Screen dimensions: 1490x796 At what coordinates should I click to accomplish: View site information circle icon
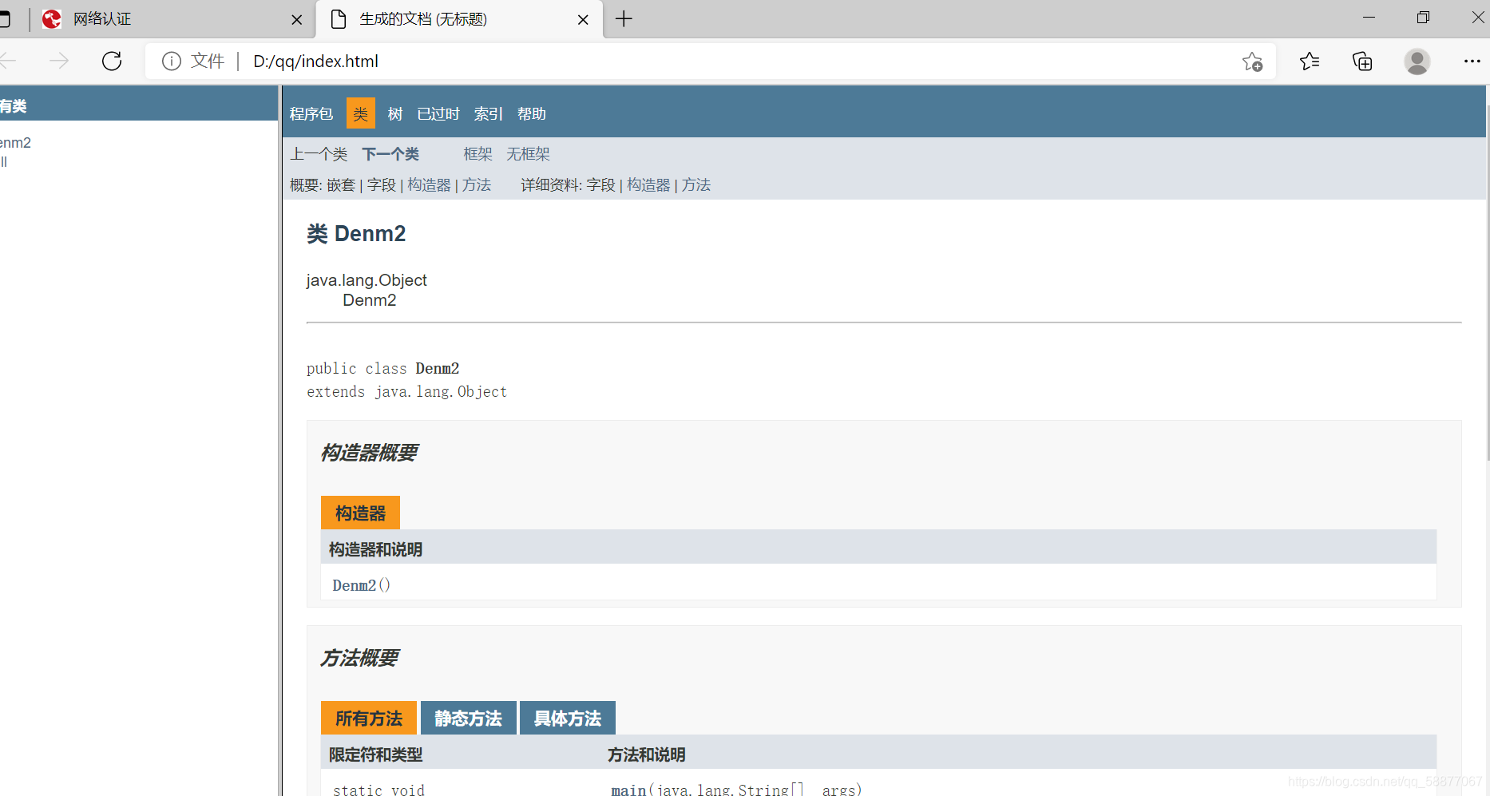tap(172, 61)
